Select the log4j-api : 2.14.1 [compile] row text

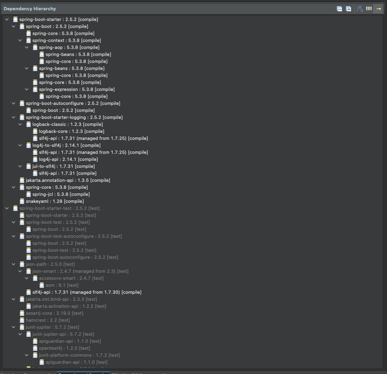pyautogui.click(x=68, y=160)
